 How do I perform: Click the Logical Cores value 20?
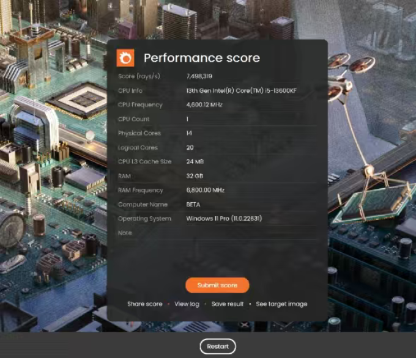coord(190,147)
